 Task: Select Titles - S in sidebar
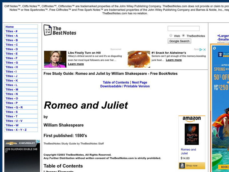[x=21, y=112]
